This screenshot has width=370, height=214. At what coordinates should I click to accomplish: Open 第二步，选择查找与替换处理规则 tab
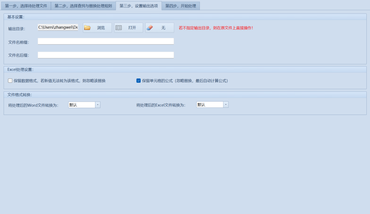[x=83, y=6]
